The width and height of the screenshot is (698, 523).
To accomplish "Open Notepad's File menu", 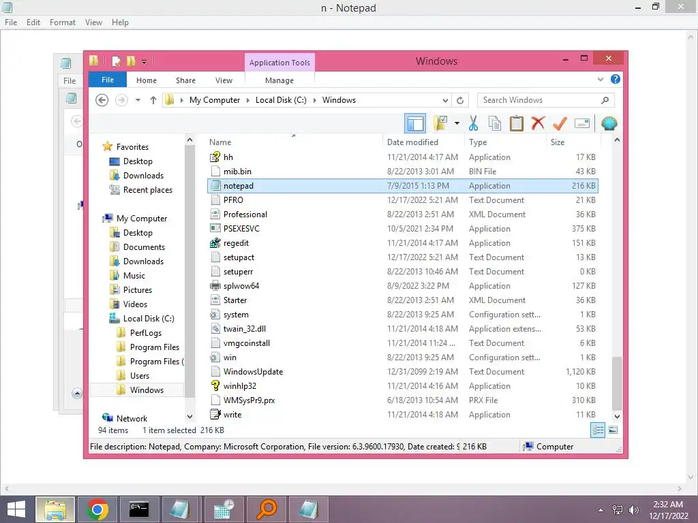I will 11,22.
